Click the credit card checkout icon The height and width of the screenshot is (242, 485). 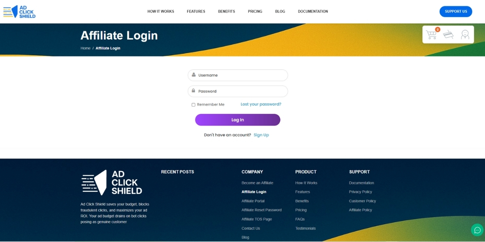448,35
